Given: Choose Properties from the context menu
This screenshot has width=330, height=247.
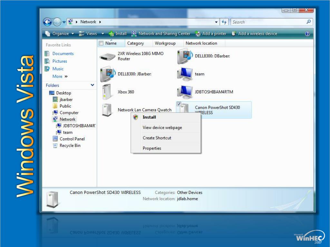Looking at the screenshot, I should [x=166, y=148].
